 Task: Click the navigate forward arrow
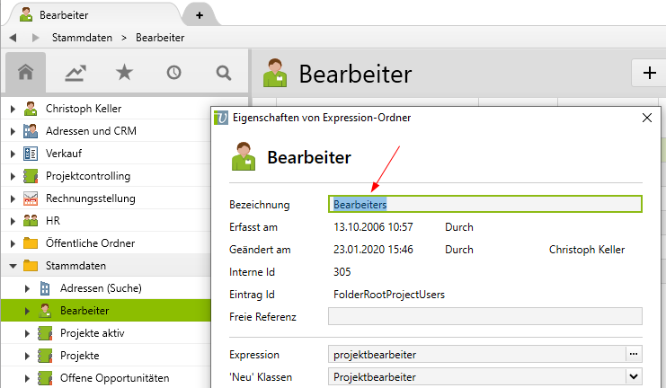pos(35,38)
